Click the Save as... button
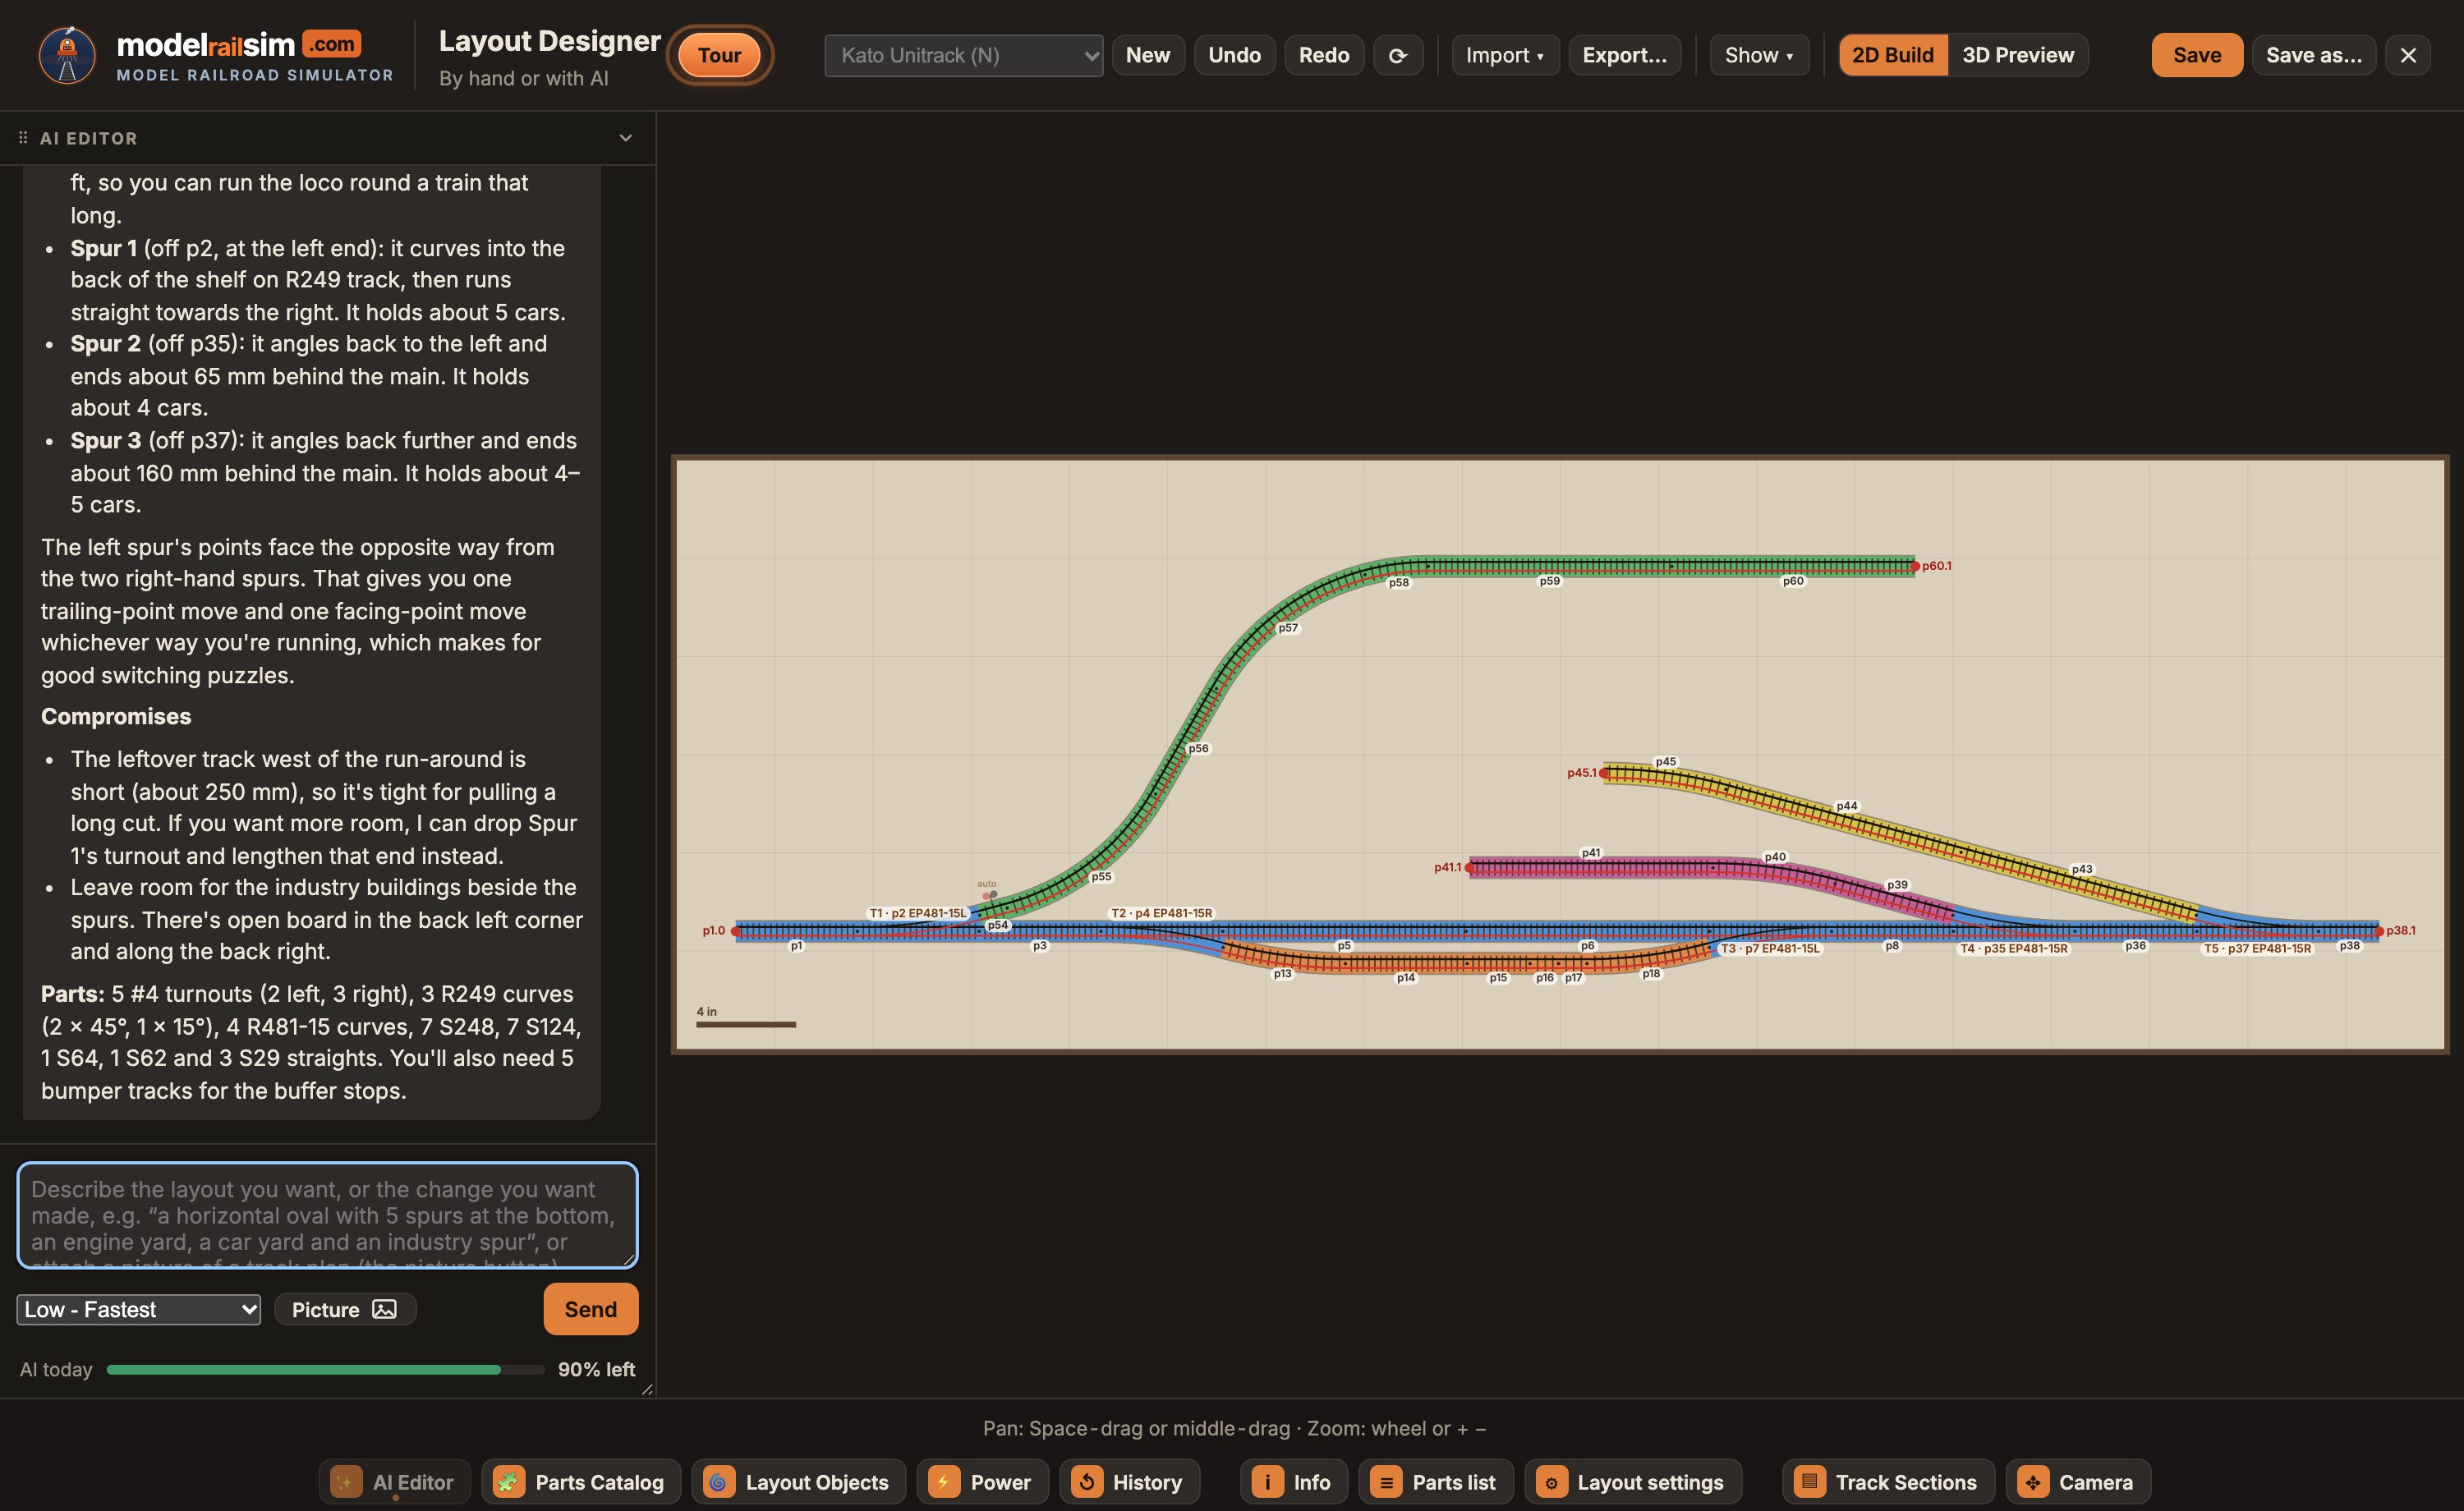 [2313, 55]
